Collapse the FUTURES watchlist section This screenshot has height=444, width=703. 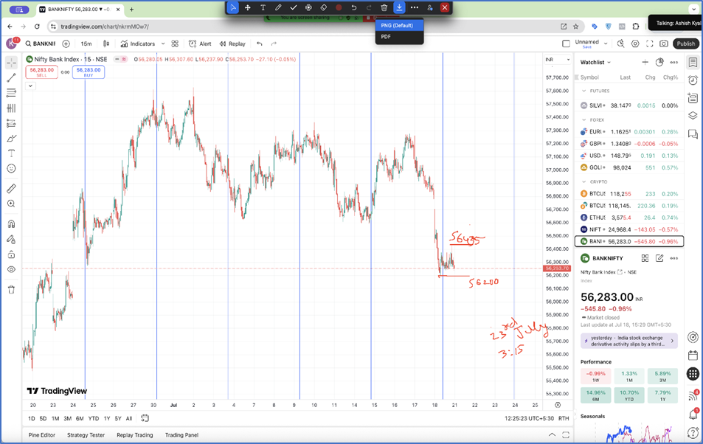coord(583,91)
